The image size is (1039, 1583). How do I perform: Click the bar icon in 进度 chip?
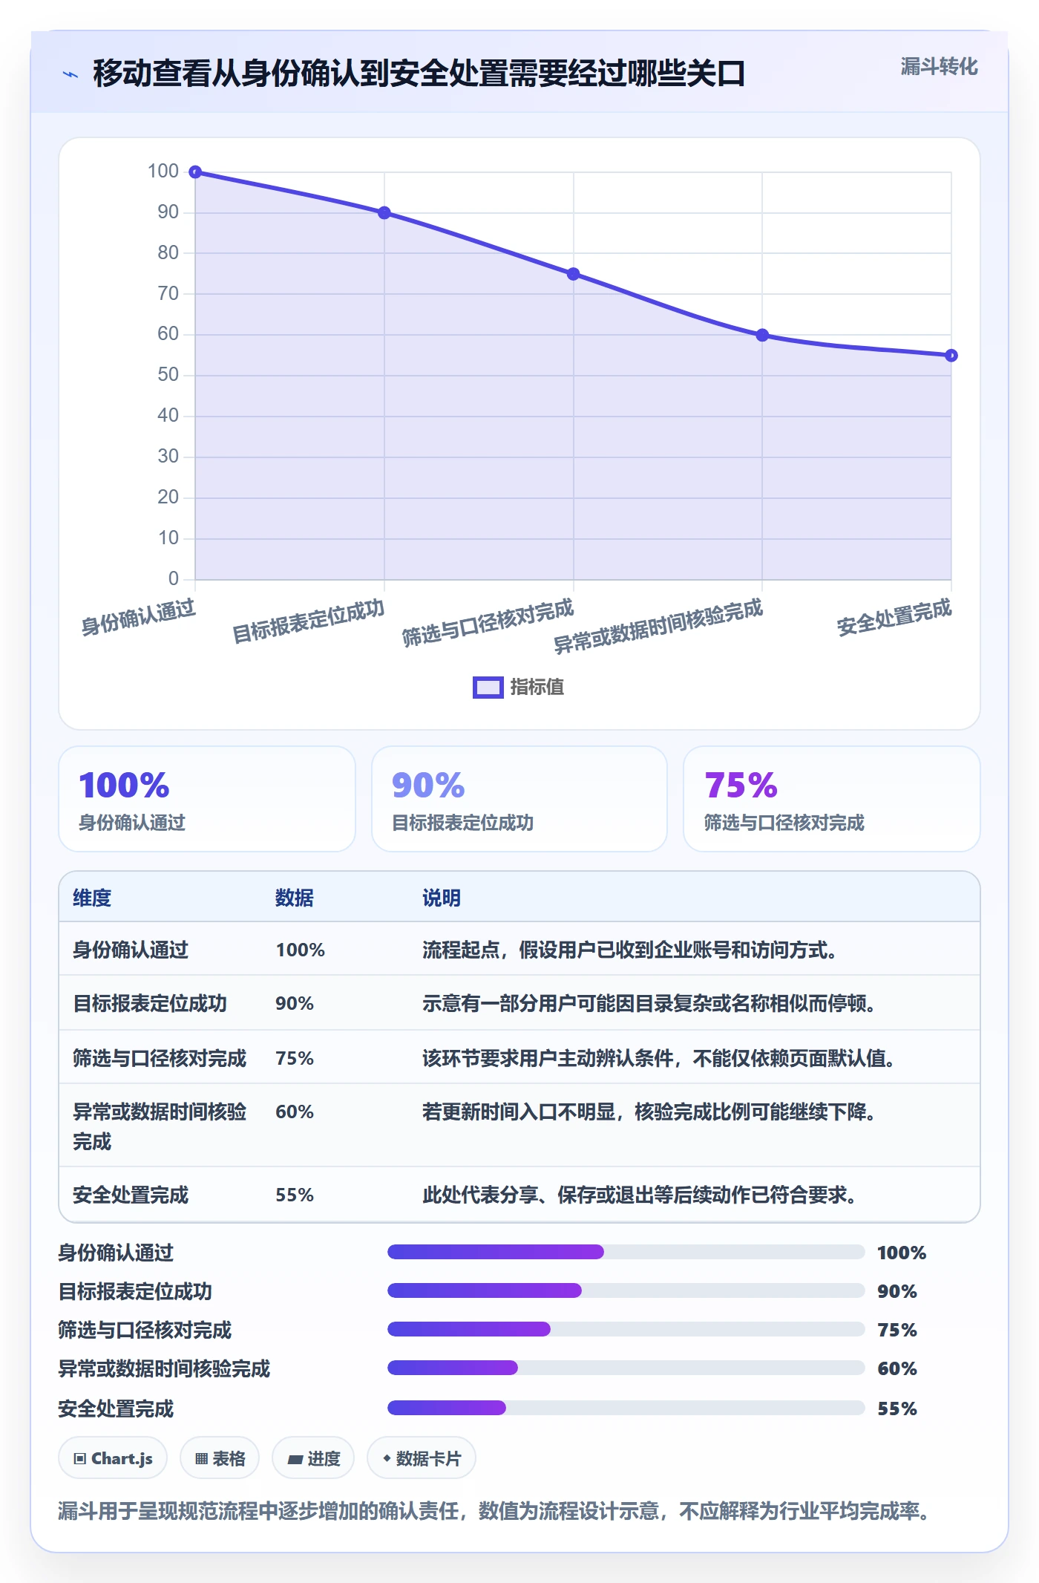(295, 1460)
